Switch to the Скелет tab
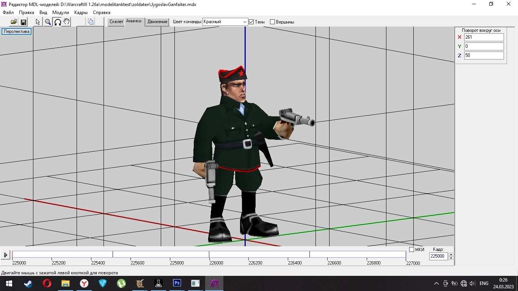Screen dimensions: 518x291 (116, 22)
